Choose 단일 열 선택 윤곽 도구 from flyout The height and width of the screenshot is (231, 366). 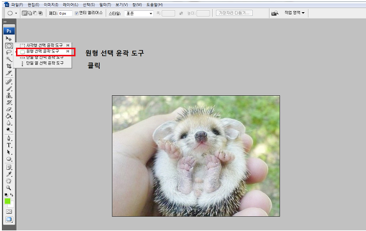coord(43,63)
